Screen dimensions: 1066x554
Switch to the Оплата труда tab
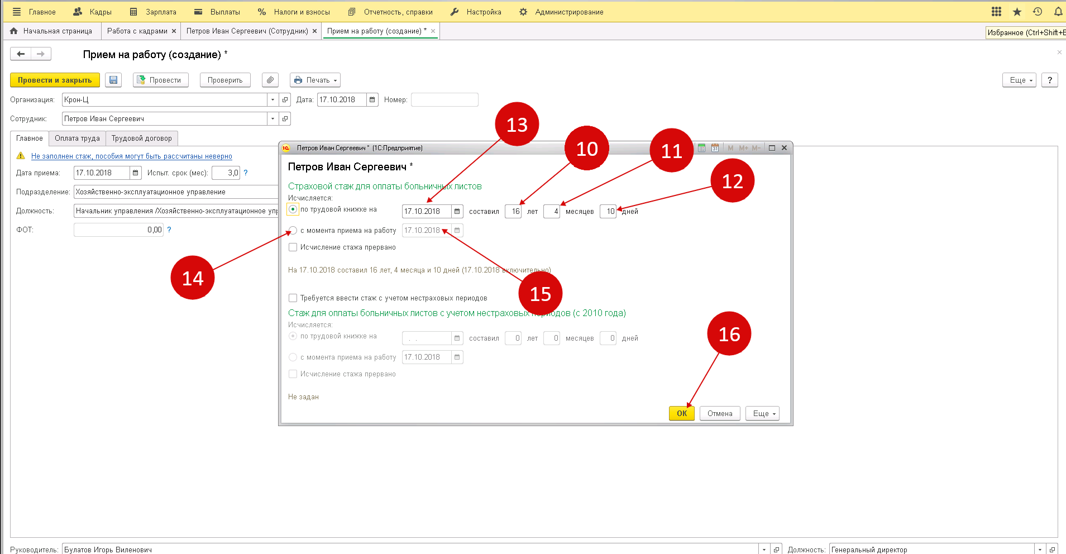[x=77, y=138]
